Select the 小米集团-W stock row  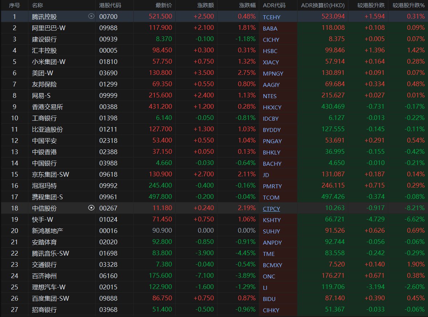48,61
